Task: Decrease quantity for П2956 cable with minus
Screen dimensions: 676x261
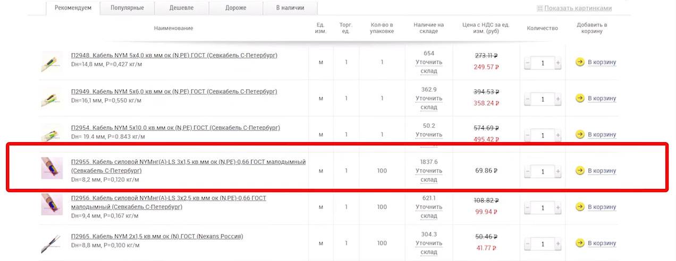Action: (528, 208)
